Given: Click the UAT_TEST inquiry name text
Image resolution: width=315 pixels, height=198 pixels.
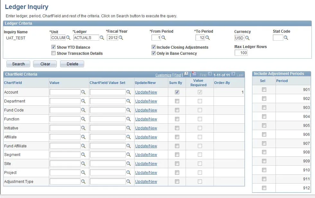Looking at the screenshot, I should click(16, 38).
